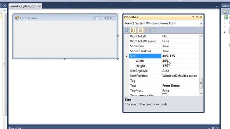Viewport: 230px width, 129px height.
Task: Show the Properties page icon
Action: pyautogui.click(x=141, y=30)
